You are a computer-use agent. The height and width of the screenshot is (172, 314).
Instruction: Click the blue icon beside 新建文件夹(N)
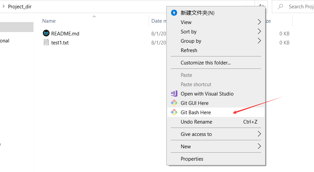[174, 13]
